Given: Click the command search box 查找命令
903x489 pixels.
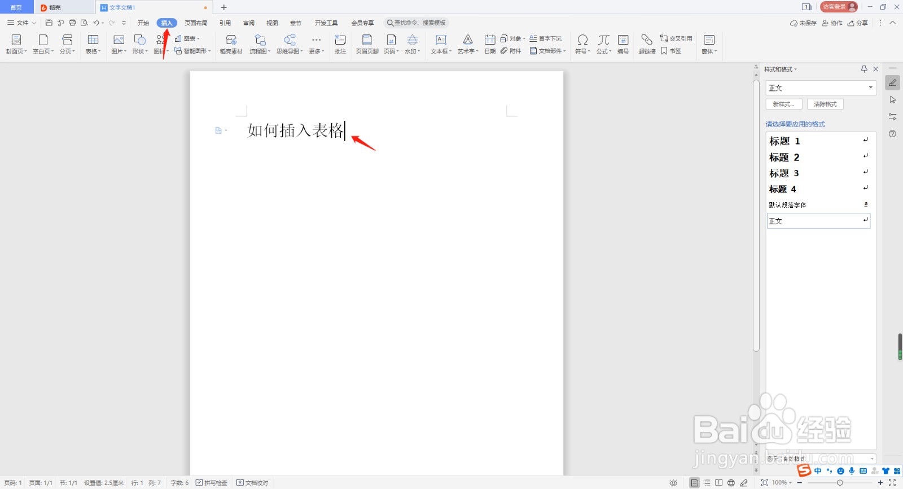Looking at the screenshot, I should [x=417, y=23].
